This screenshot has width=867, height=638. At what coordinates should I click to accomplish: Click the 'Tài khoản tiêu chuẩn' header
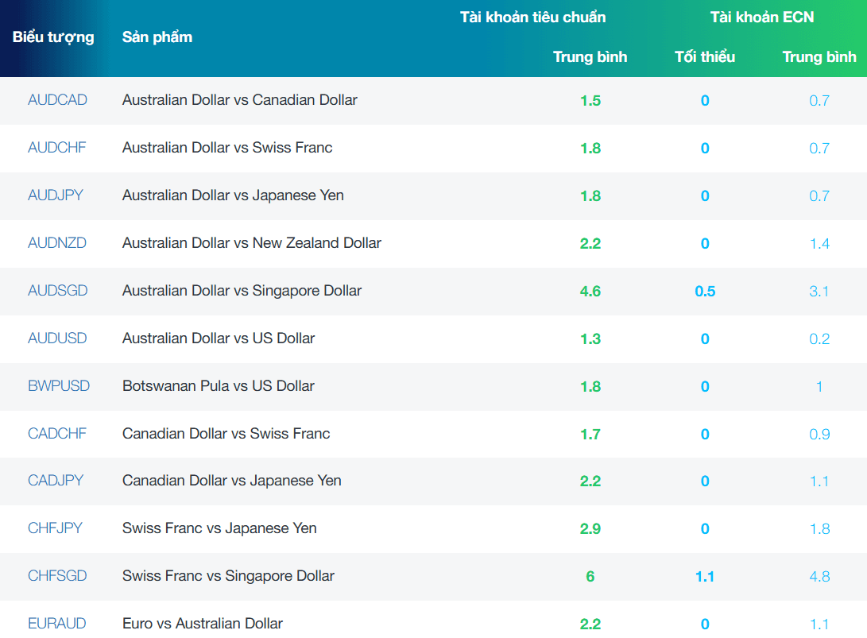point(533,17)
